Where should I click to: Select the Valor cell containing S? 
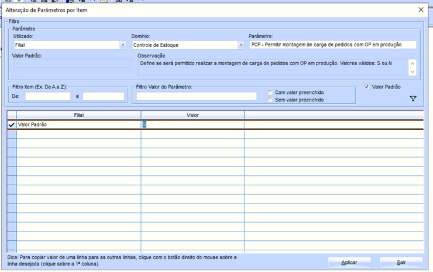(x=192, y=125)
